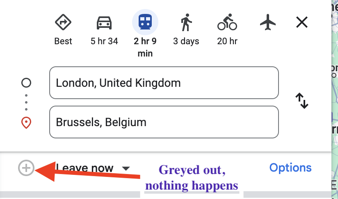Click the London, United Kingdom origin field
Viewport: 338px width, 199px height.
[x=164, y=83]
